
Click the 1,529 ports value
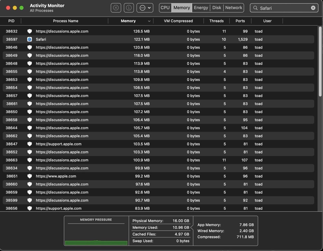[242, 39]
